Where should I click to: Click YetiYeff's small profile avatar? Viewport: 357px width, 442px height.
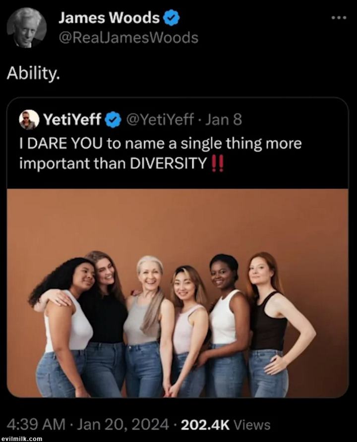[x=29, y=119]
